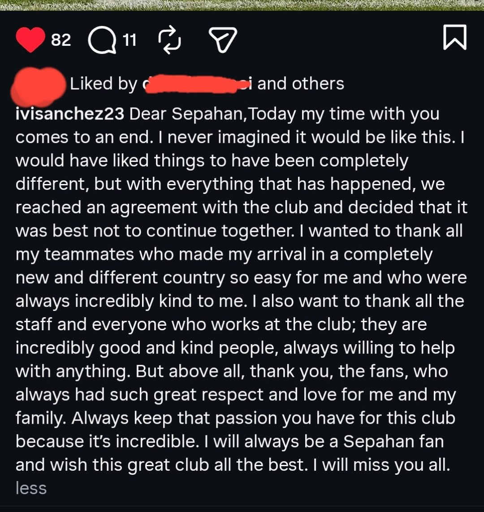Tap the "and" before others in likes line
Image resolution: width=484 pixels, height=512 pixels.
pos(272,83)
